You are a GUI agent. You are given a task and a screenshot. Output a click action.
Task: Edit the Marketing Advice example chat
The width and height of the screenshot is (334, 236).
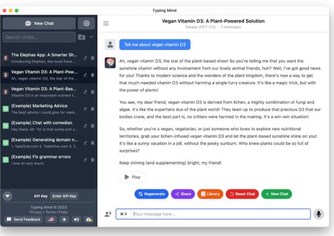coord(85,109)
